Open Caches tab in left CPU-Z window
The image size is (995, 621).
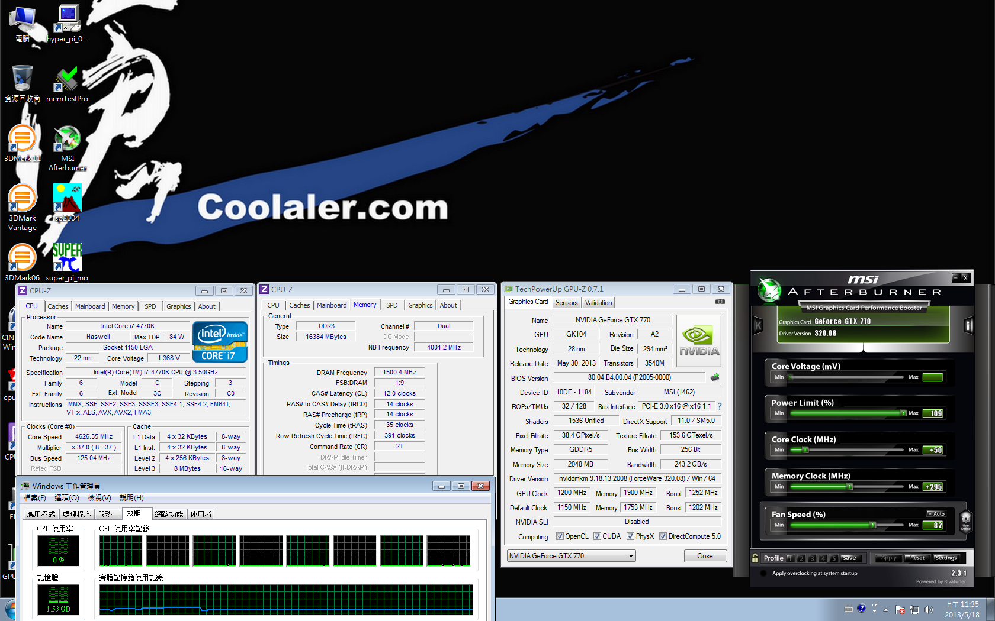(57, 306)
